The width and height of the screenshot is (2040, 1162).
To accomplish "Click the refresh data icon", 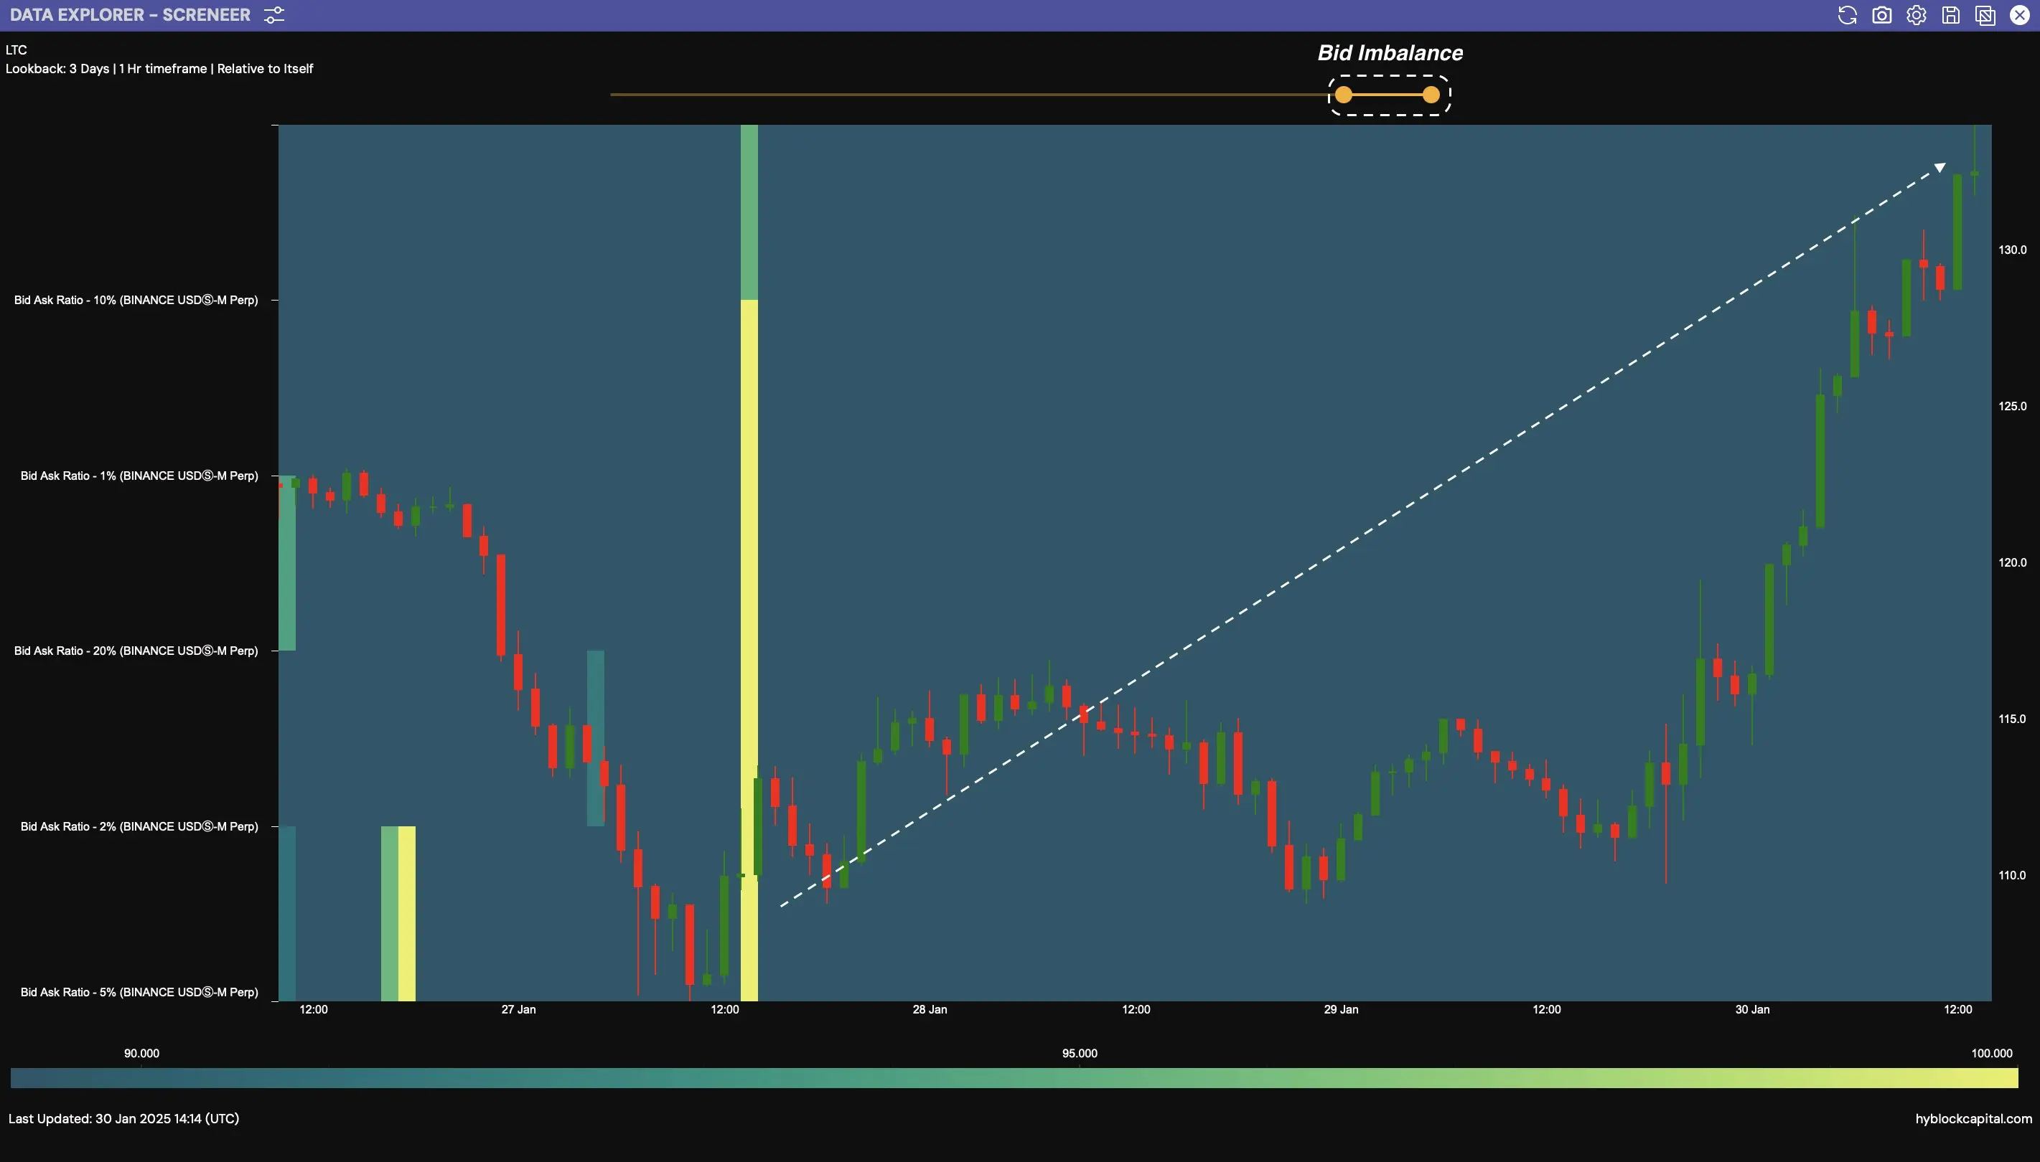I will (1846, 15).
